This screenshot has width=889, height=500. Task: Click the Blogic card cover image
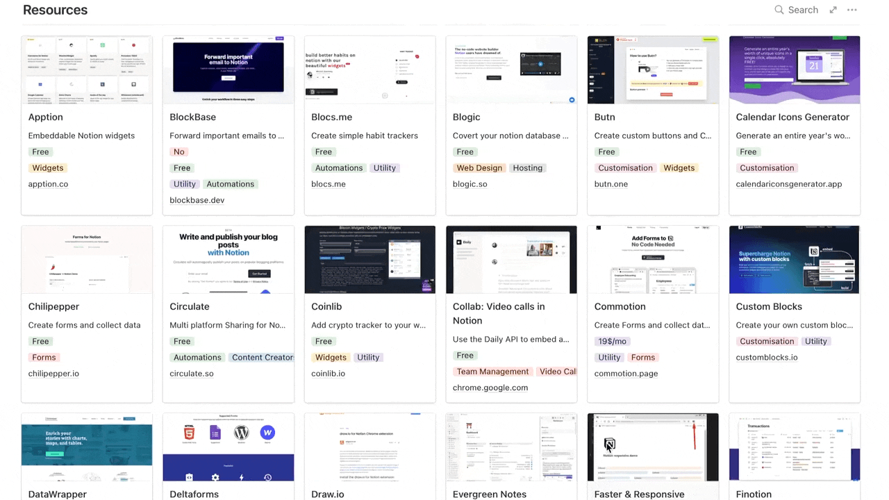pyautogui.click(x=511, y=70)
